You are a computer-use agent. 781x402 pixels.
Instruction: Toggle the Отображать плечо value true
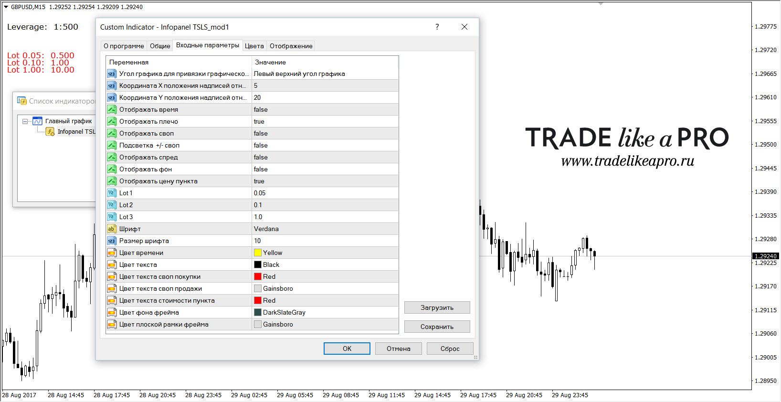325,122
